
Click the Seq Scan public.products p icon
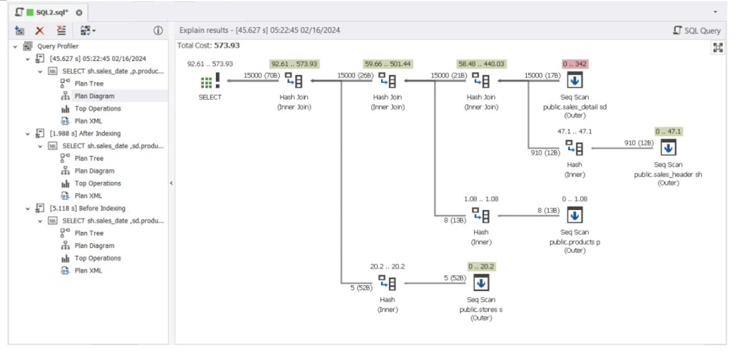(x=575, y=216)
